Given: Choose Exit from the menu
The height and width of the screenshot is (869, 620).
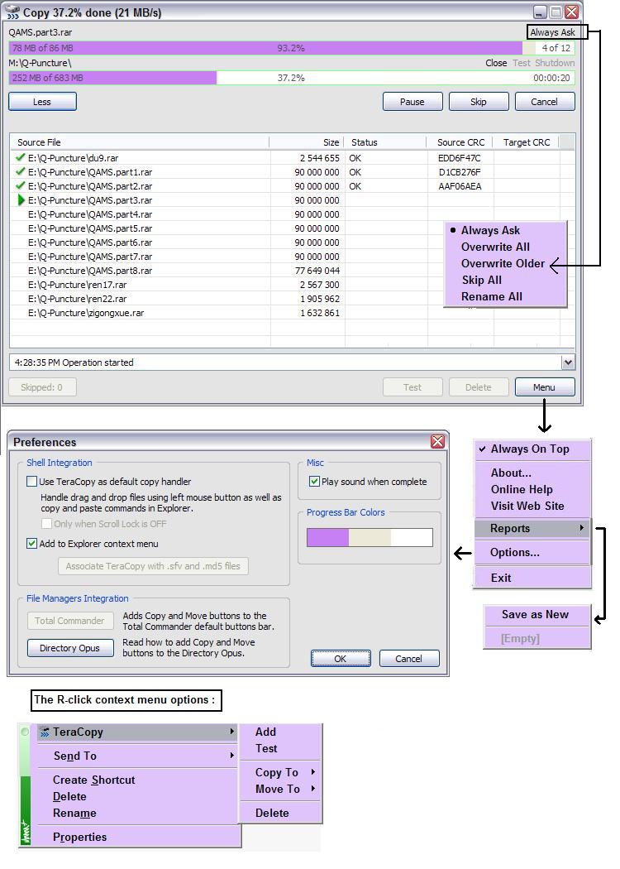Looking at the screenshot, I should click(501, 578).
